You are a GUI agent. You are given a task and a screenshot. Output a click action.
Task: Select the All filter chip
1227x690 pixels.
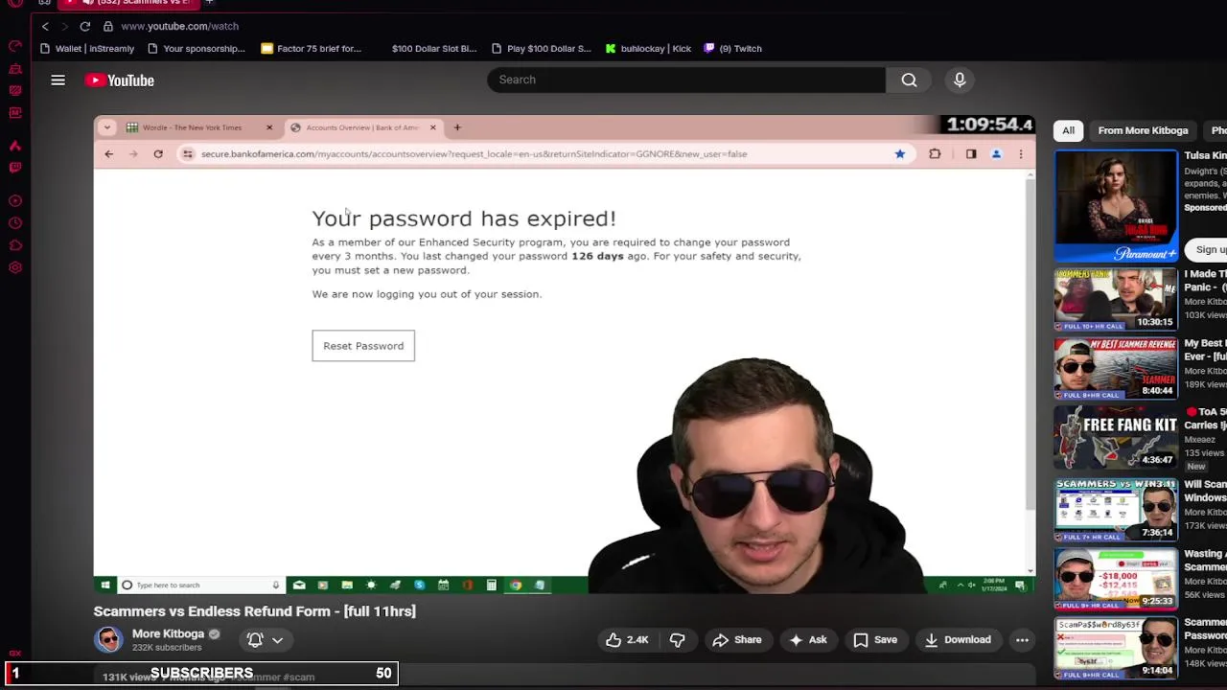[1068, 130]
